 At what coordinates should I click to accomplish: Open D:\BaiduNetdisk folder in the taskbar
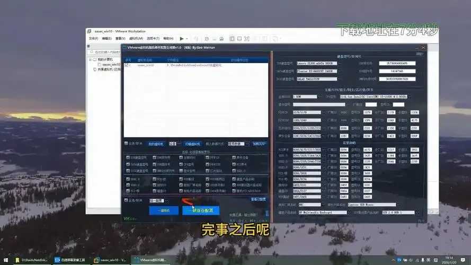(x=32, y=260)
